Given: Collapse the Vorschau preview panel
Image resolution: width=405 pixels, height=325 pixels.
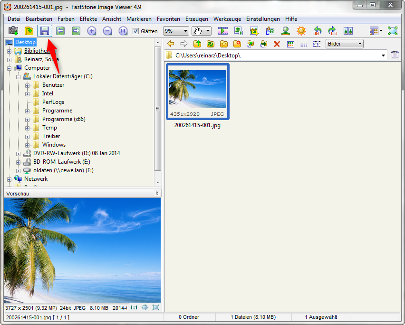Looking at the screenshot, I should click(x=157, y=193).
